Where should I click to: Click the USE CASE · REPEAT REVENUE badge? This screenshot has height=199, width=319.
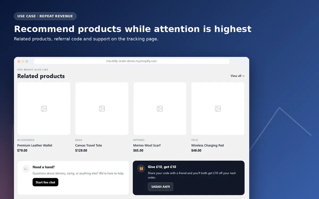[x=45, y=16]
